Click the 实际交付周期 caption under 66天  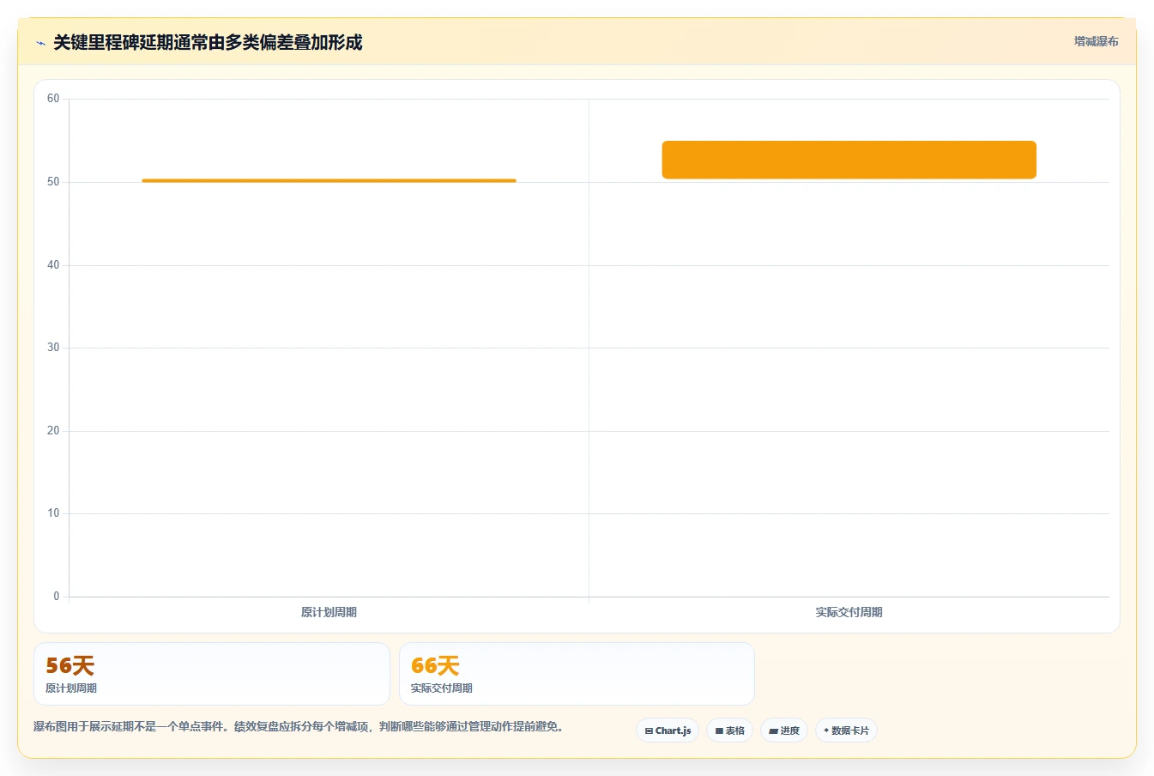tap(442, 688)
